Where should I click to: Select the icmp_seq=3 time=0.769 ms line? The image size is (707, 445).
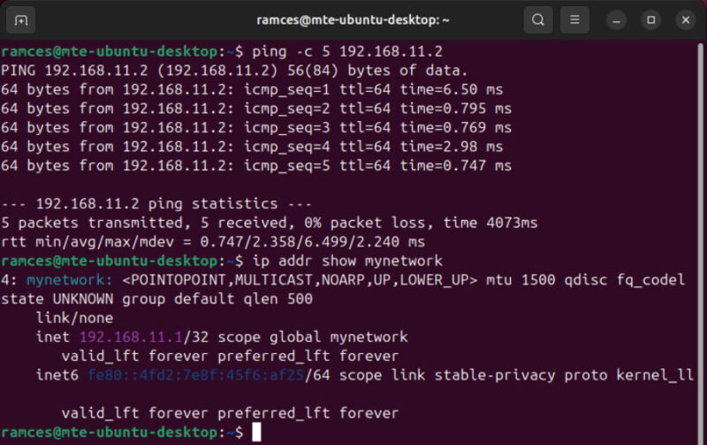[x=256, y=127]
